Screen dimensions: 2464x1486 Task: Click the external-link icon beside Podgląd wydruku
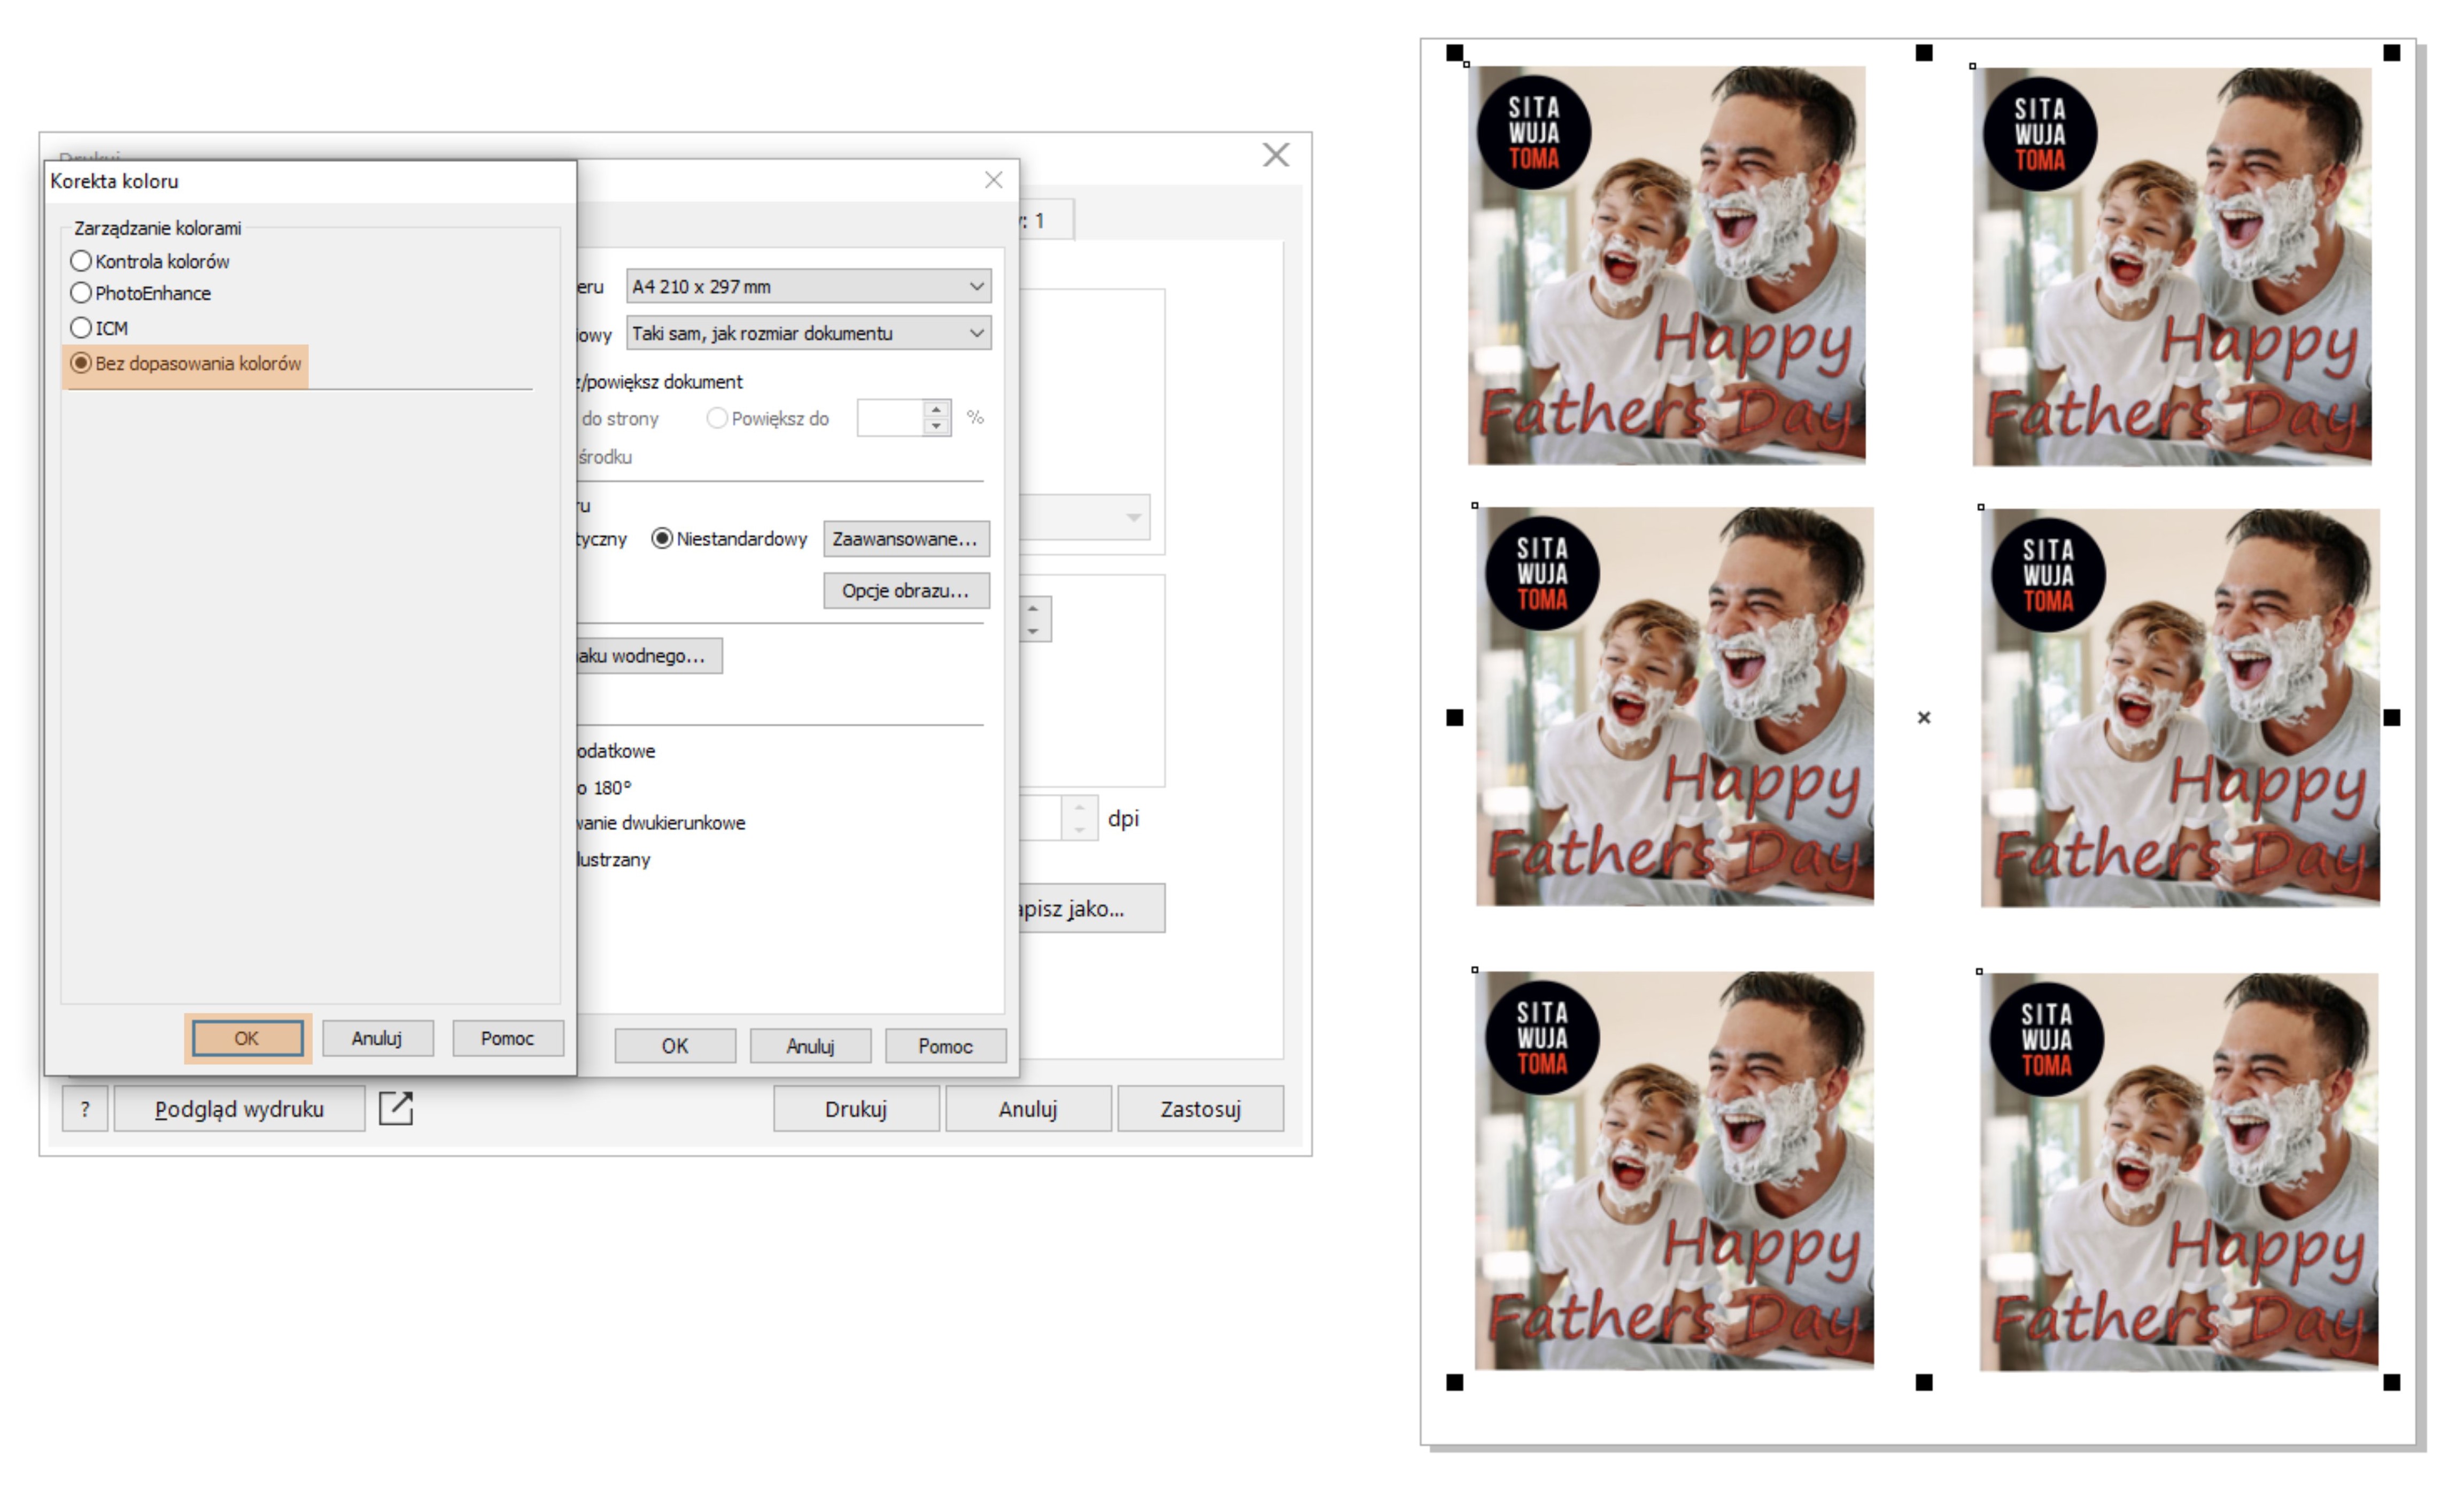pos(396,1108)
